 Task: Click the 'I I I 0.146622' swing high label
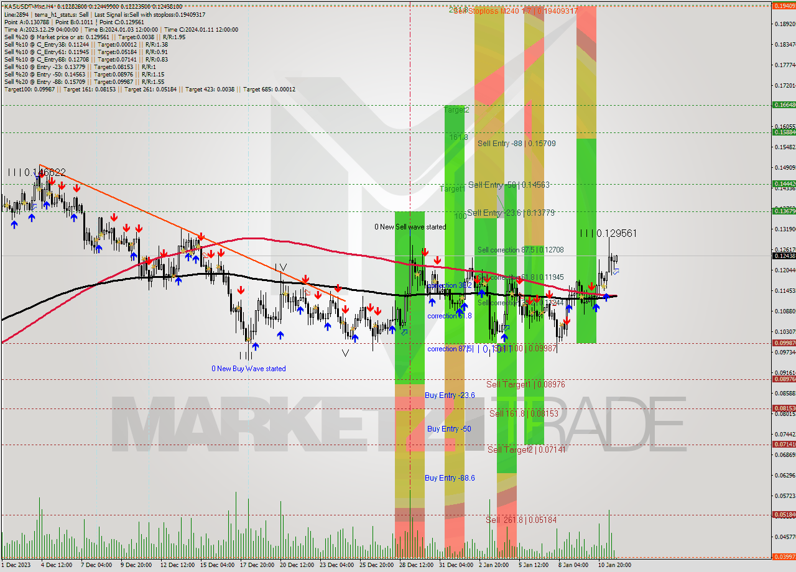(37, 172)
